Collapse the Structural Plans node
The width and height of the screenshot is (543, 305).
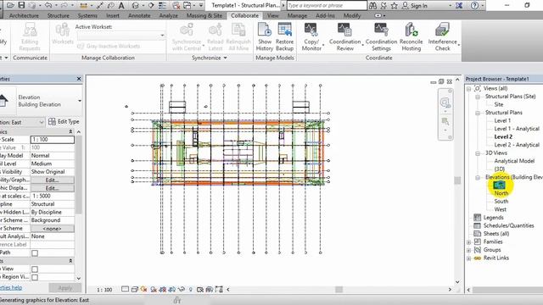tap(478, 113)
